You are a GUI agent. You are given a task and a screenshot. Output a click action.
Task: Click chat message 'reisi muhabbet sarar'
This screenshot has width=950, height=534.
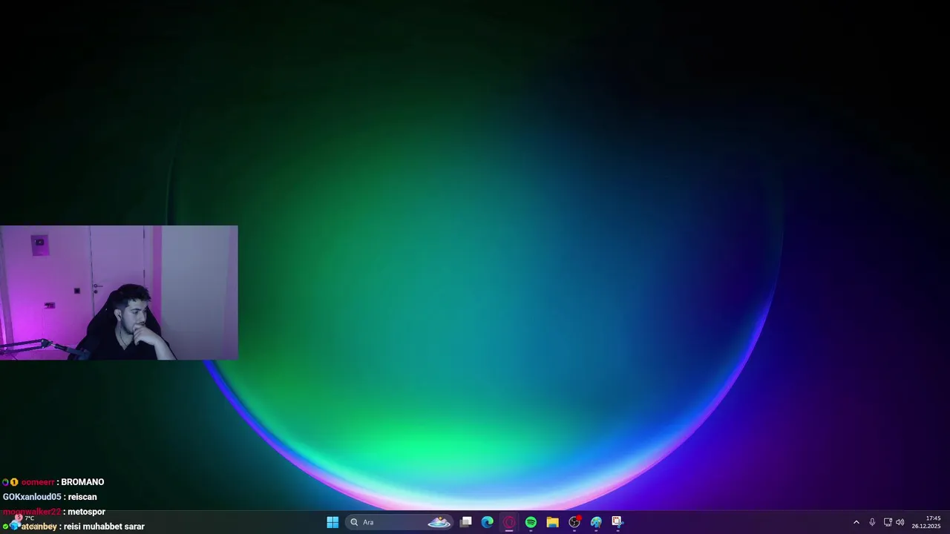pyautogui.click(x=104, y=527)
